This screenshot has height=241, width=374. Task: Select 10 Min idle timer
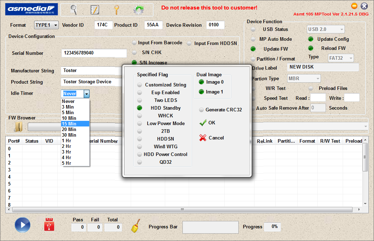(75, 118)
